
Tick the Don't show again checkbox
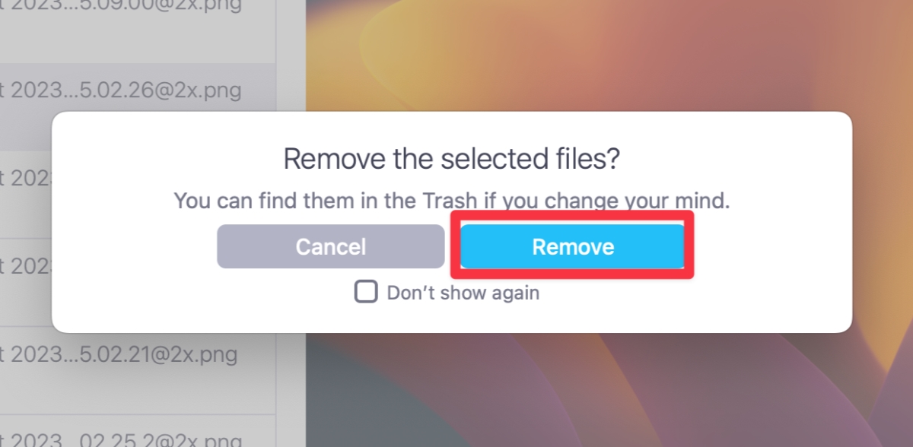point(366,293)
